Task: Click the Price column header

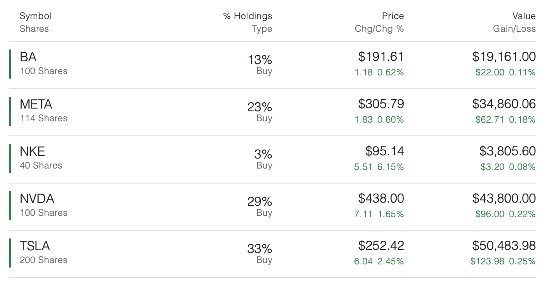Action: tap(393, 16)
